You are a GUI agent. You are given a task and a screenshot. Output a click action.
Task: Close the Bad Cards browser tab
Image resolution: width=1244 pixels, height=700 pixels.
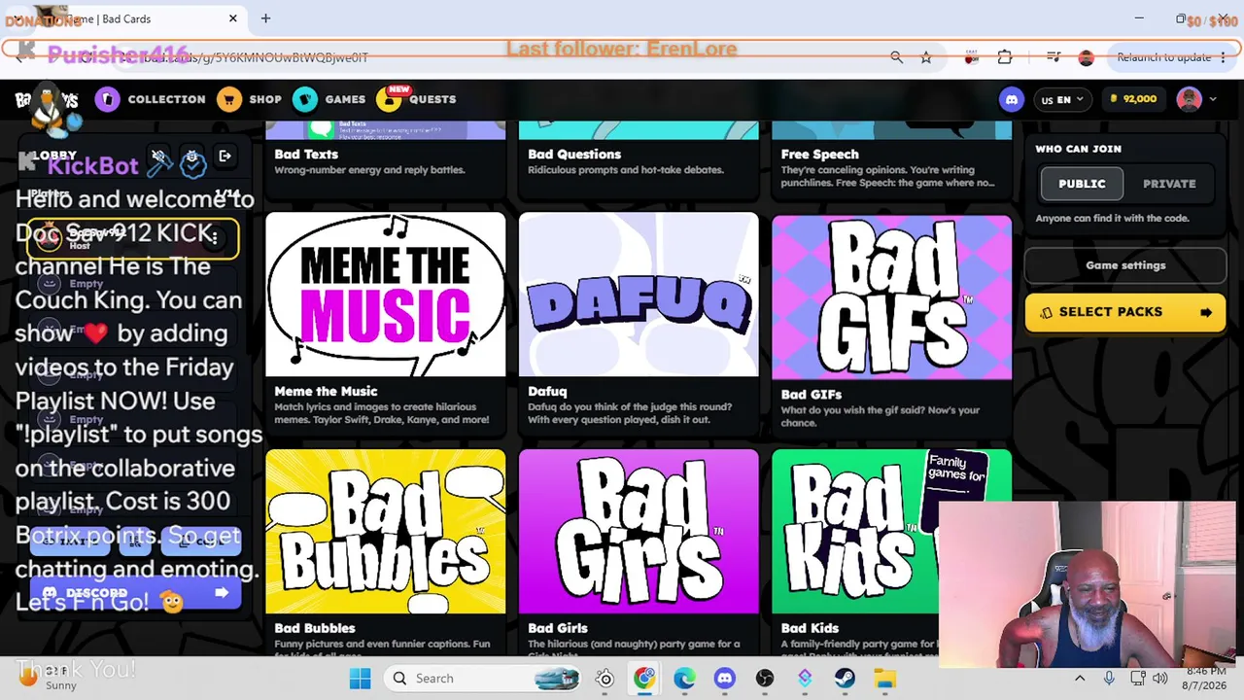click(233, 18)
